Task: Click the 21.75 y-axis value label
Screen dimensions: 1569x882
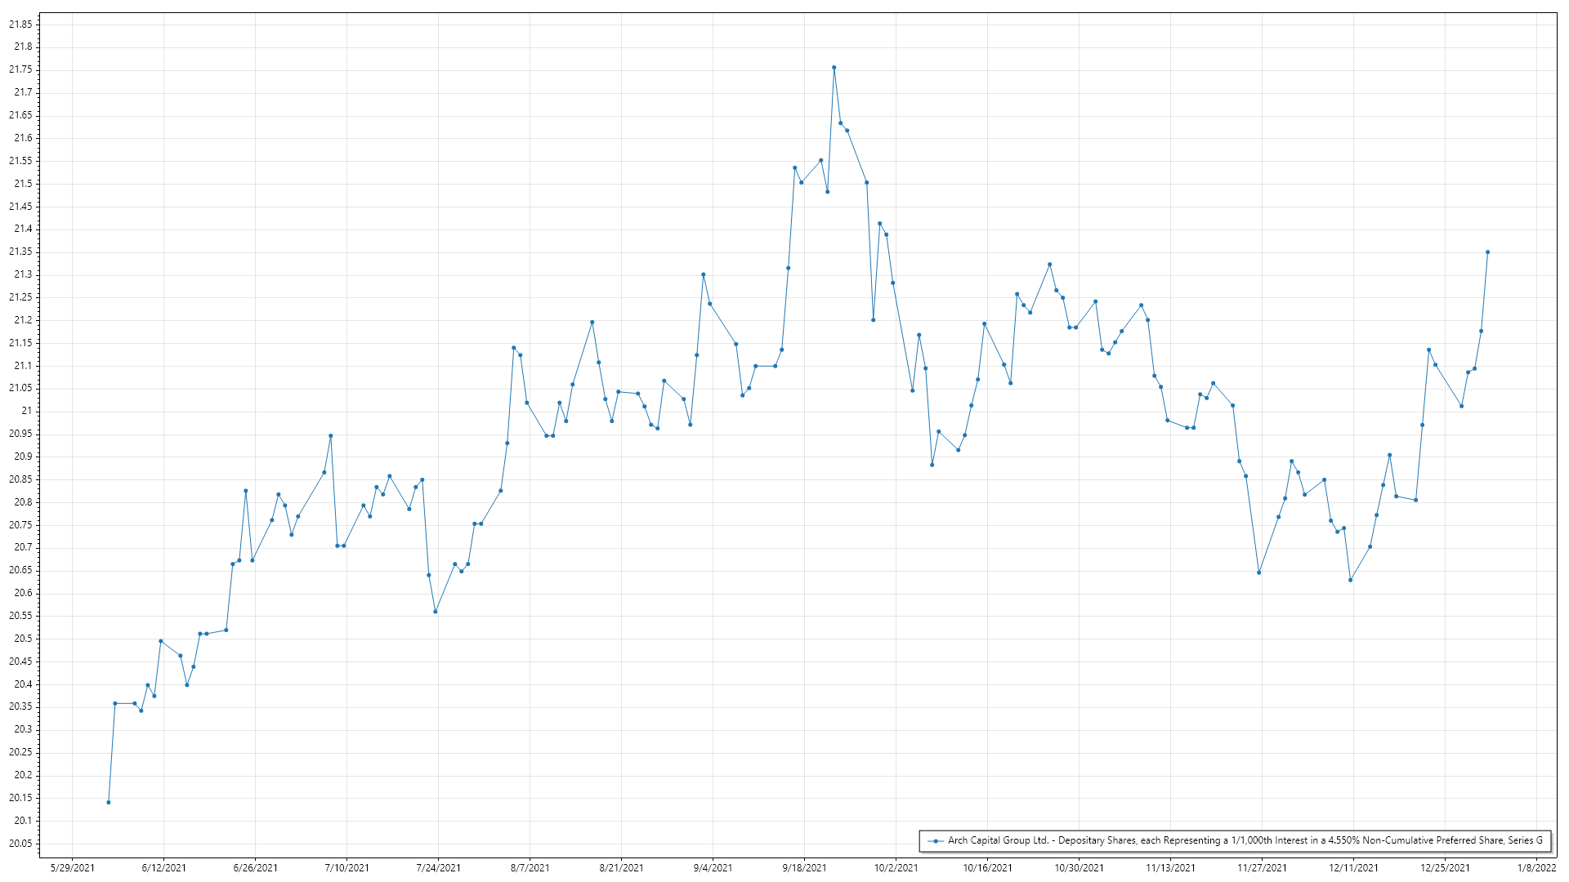Action: pos(20,69)
